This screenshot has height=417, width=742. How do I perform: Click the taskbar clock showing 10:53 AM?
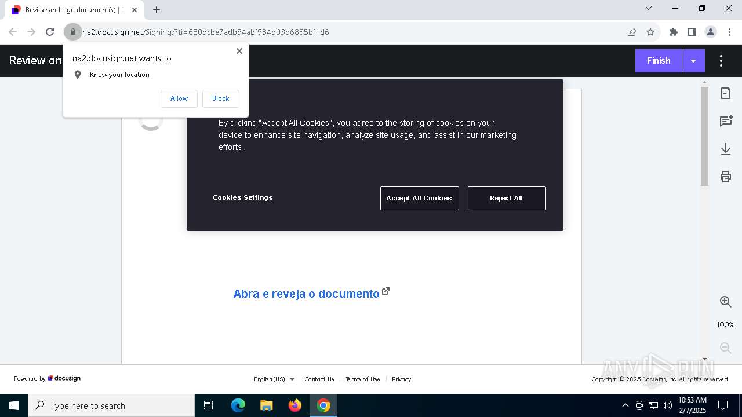(692, 405)
